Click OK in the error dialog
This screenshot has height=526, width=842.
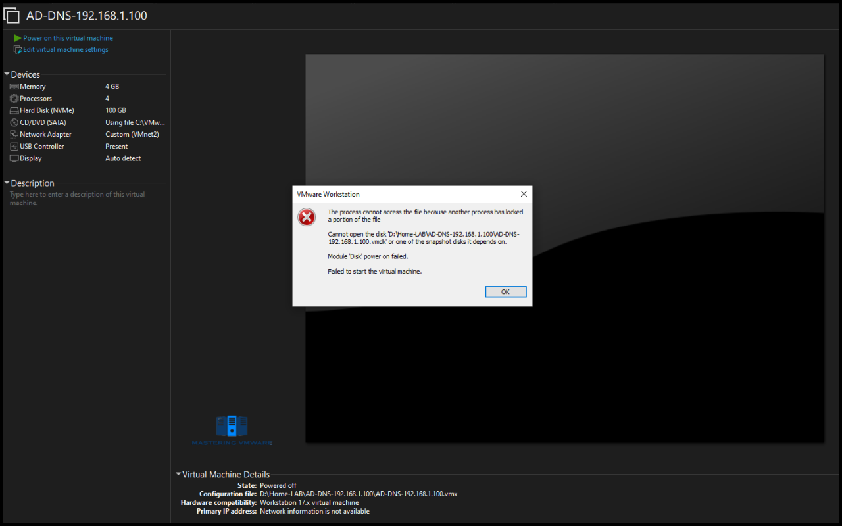click(x=505, y=292)
